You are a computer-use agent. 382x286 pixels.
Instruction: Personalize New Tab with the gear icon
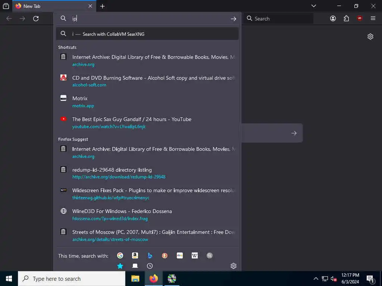click(370, 36)
